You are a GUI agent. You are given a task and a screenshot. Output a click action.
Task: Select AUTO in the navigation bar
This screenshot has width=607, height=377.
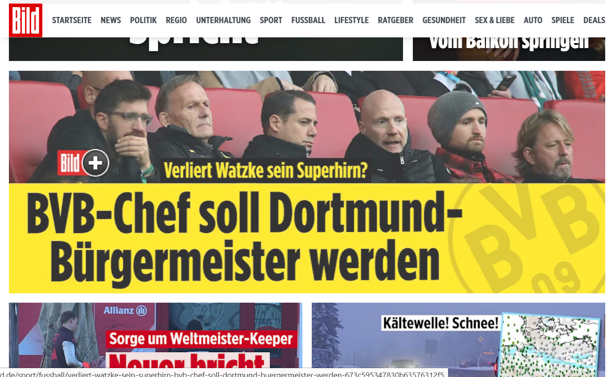(x=533, y=20)
